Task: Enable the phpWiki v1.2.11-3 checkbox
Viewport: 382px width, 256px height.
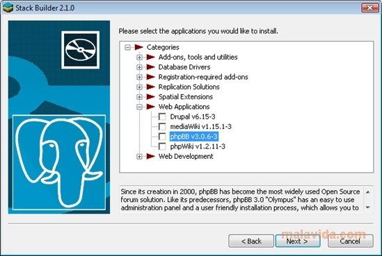Action: click(162, 146)
